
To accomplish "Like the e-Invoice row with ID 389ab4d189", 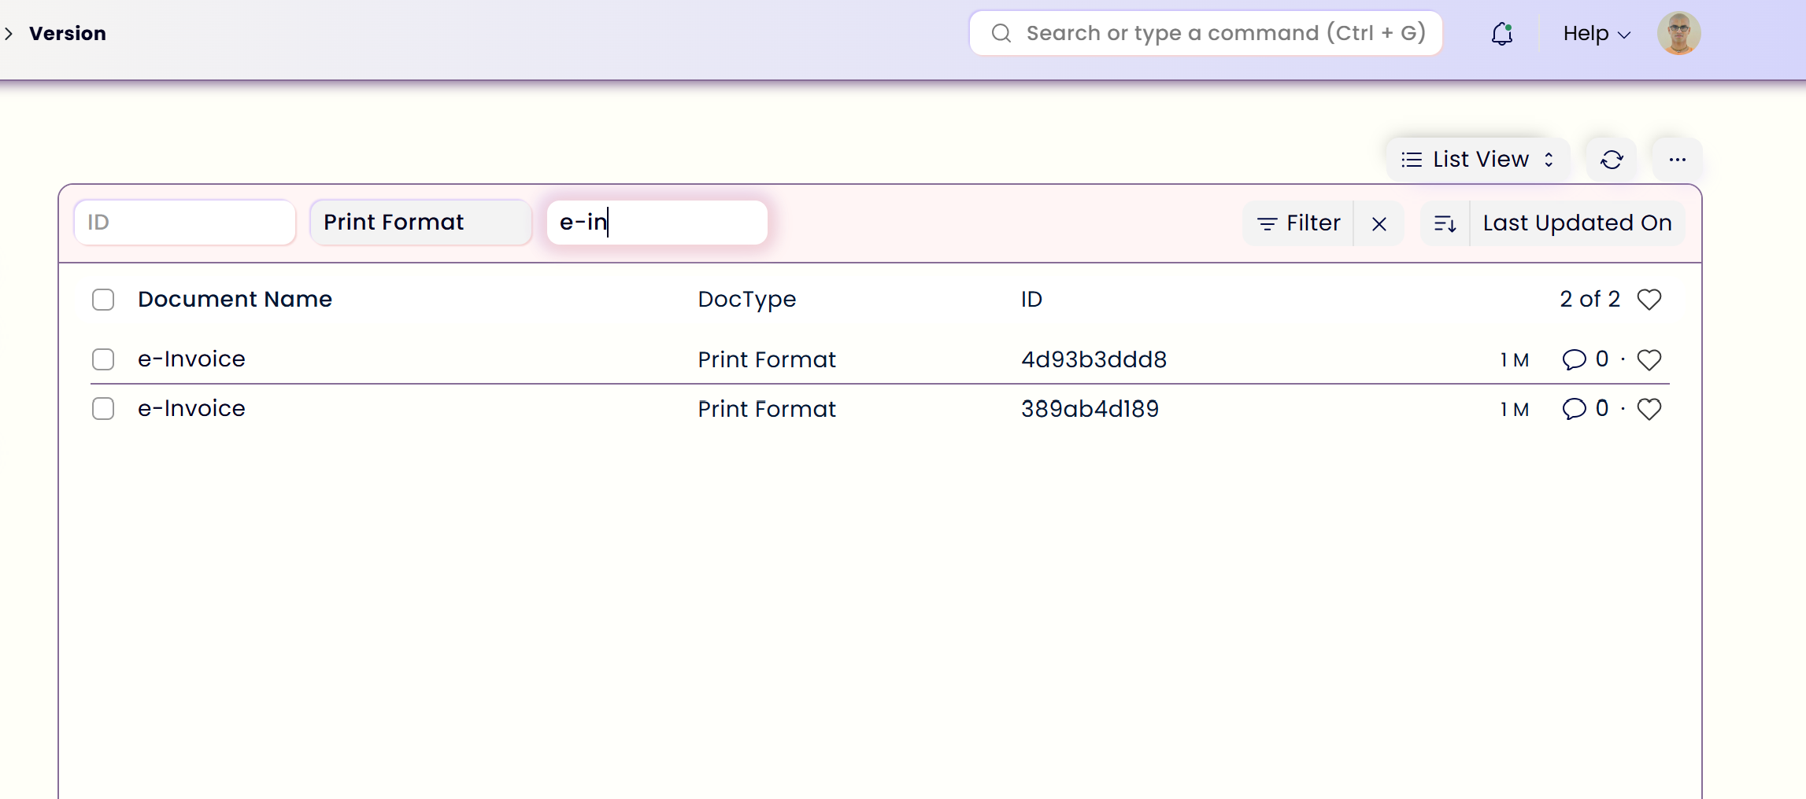I will [x=1649, y=410].
